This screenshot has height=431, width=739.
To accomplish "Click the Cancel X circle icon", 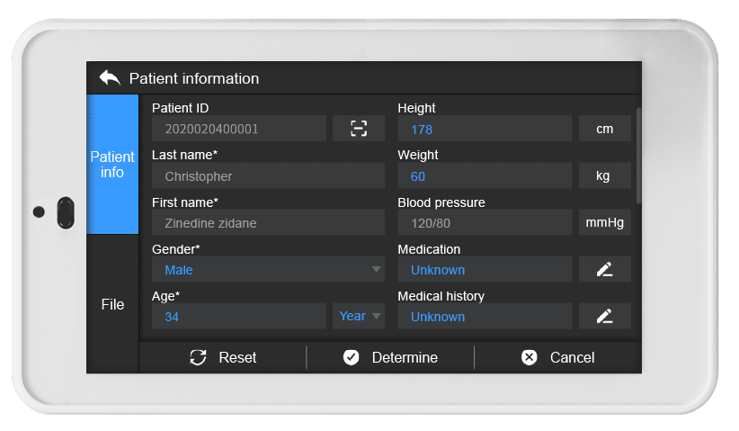I will tap(530, 357).
